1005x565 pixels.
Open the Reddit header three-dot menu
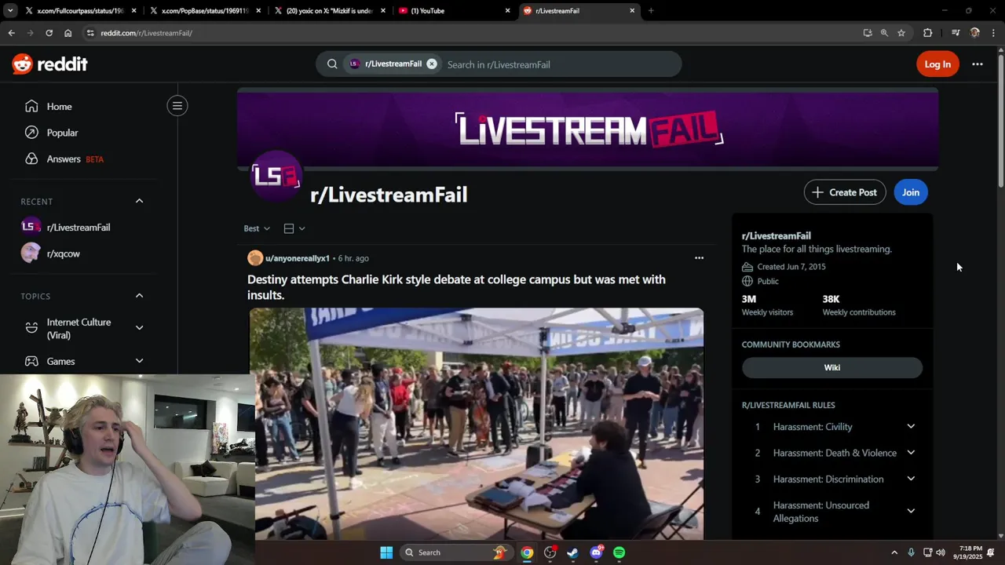point(978,64)
